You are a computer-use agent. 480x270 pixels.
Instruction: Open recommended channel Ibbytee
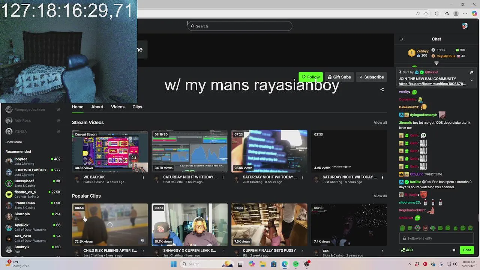tap(33, 161)
